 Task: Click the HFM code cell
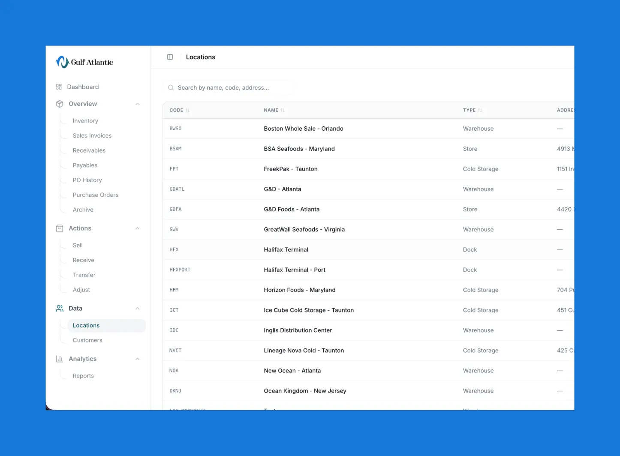pos(174,290)
